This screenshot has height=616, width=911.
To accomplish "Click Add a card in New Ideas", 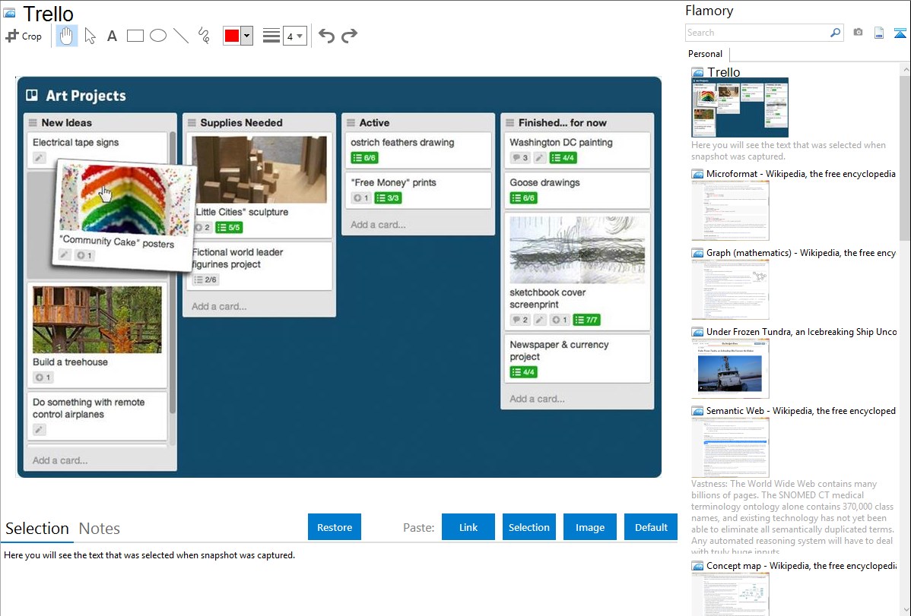I will point(60,460).
